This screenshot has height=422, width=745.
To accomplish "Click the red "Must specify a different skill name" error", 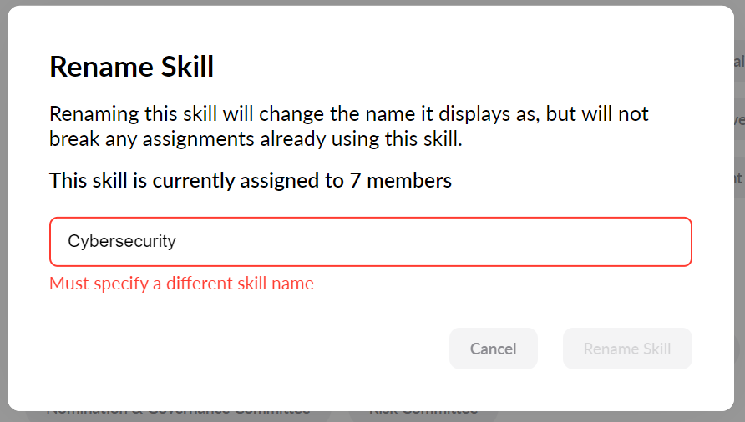I will [181, 284].
